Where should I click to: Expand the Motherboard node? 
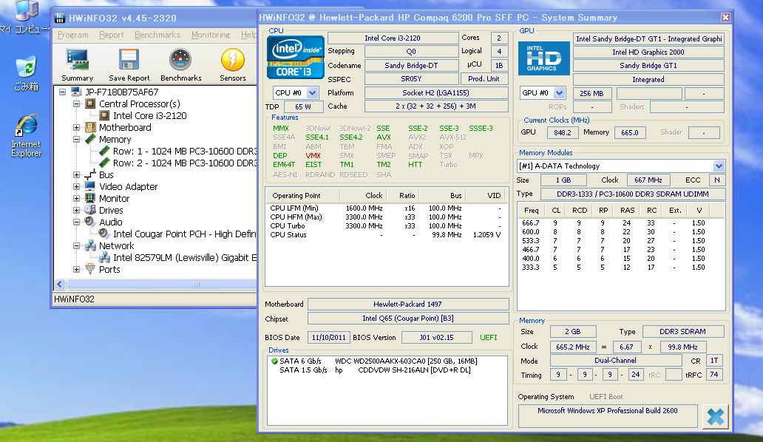tap(76, 127)
